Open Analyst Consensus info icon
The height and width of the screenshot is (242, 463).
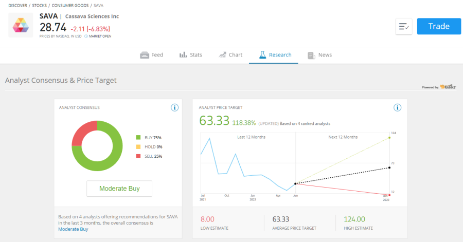coord(174,107)
